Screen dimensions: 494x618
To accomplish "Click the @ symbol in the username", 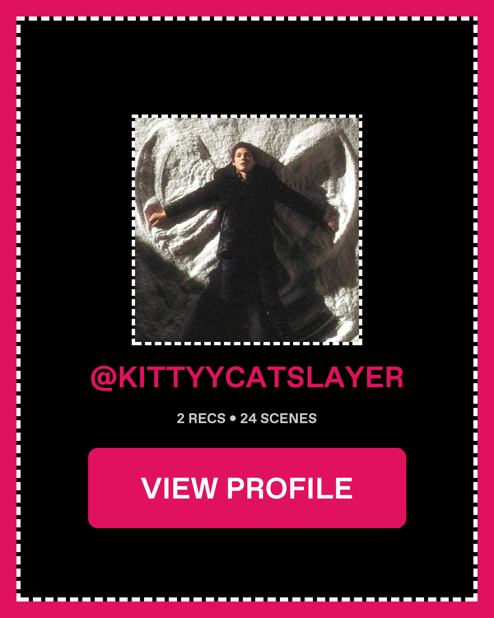I will click(x=103, y=378).
